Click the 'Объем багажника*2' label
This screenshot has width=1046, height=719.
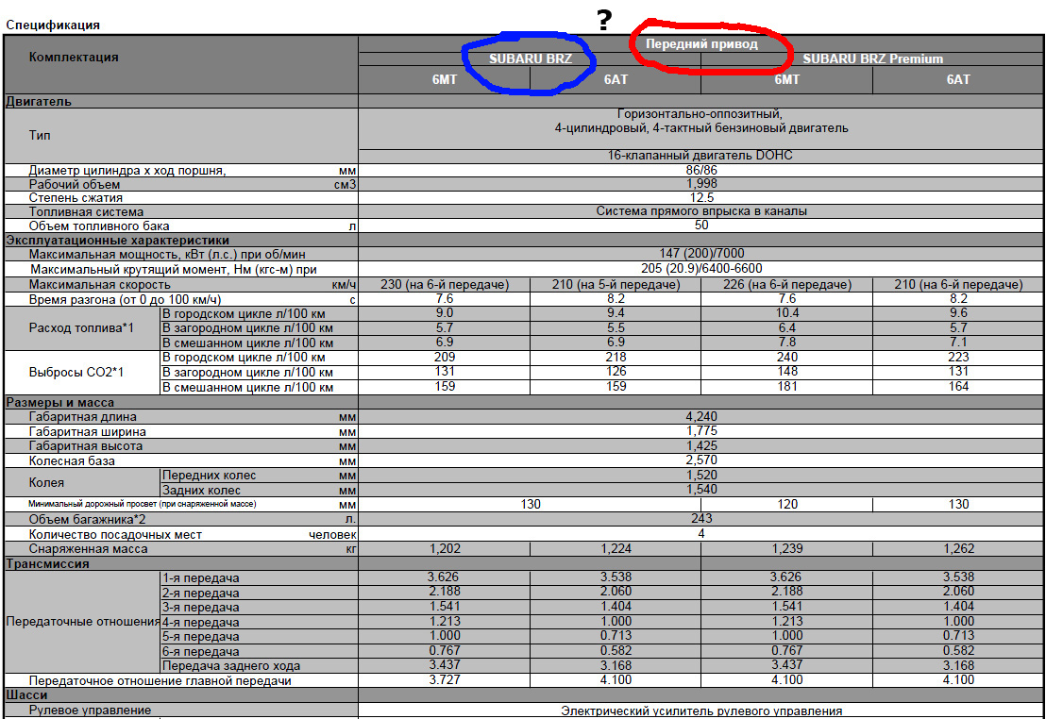click(88, 520)
